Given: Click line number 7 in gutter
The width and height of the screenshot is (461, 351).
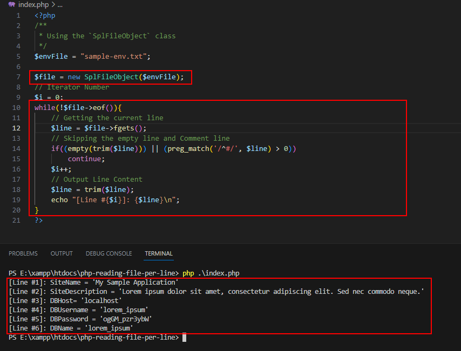Looking at the screenshot, I should coord(18,77).
